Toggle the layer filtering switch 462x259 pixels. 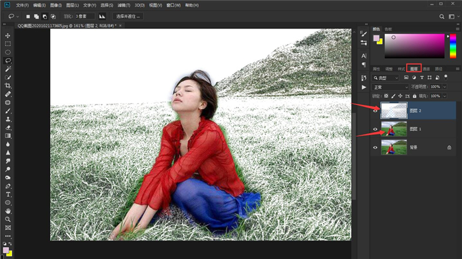click(x=445, y=77)
